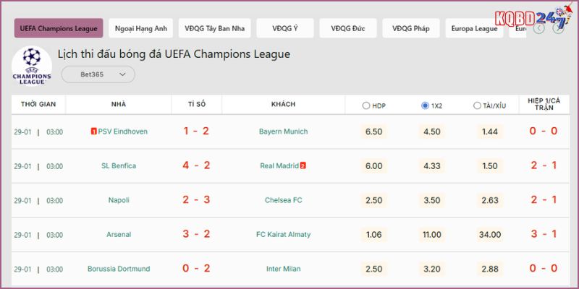
Task: Switch to the VĐQG Đức tab
Action: tap(348, 29)
